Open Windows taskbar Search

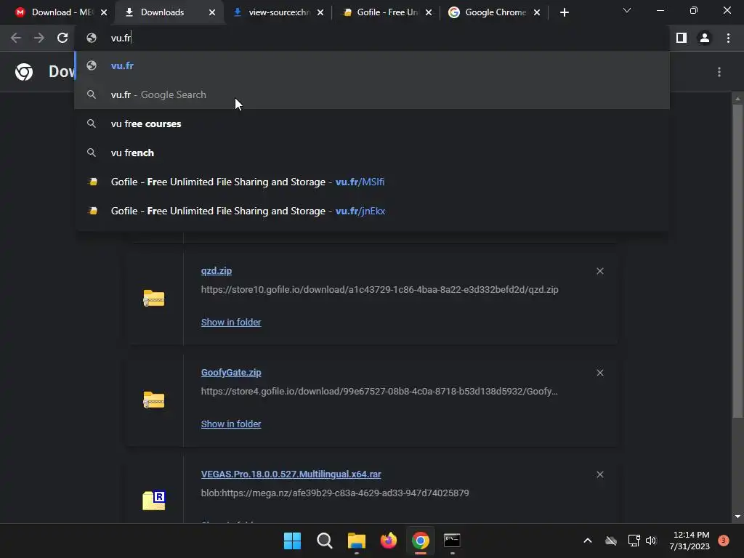coord(325,541)
